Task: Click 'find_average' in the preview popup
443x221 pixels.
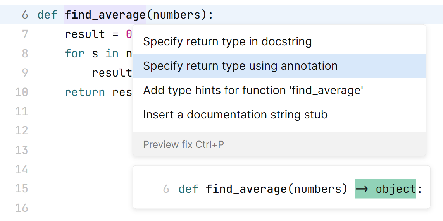Action: [246, 189]
